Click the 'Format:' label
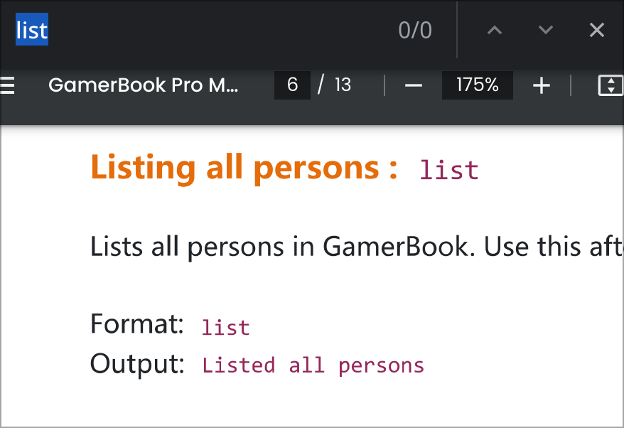Image resolution: width=624 pixels, height=428 pixels. pyautogui.click(x=137, y=323)
